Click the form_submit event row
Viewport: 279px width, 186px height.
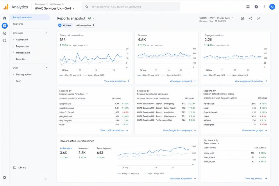tap(235, 157)
